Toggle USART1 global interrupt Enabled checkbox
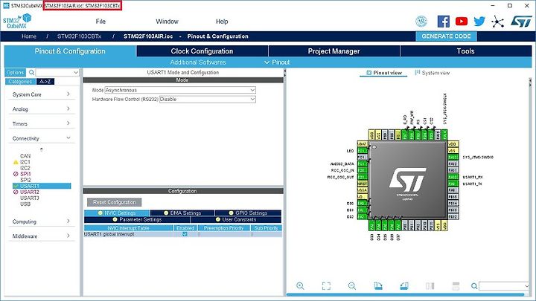The height and width of the screenshot is (301, 536). [x=185, y=234]
